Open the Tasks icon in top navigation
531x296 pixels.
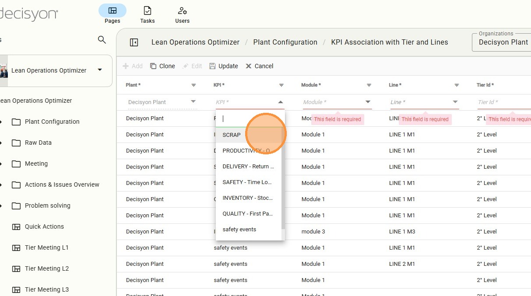pyautogui.click(x=148, y=10)
